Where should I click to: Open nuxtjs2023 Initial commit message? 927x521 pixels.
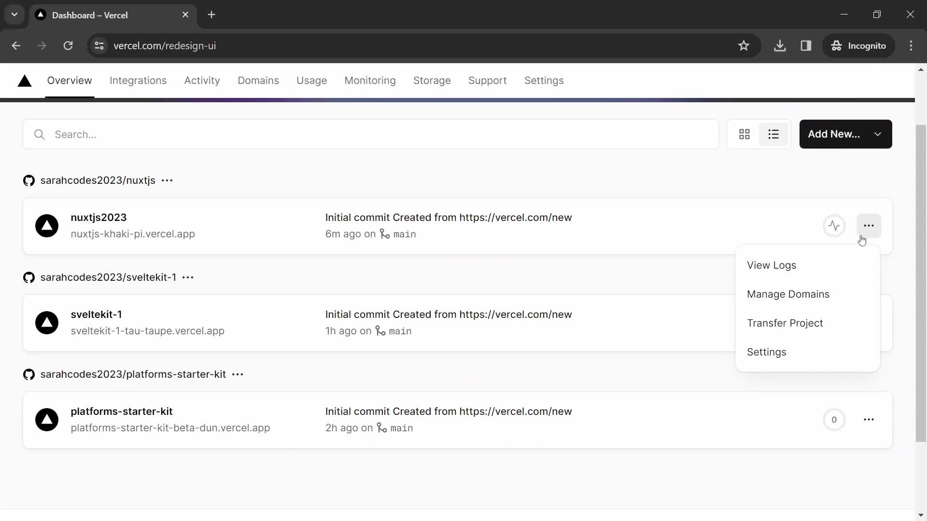point(449,218)
